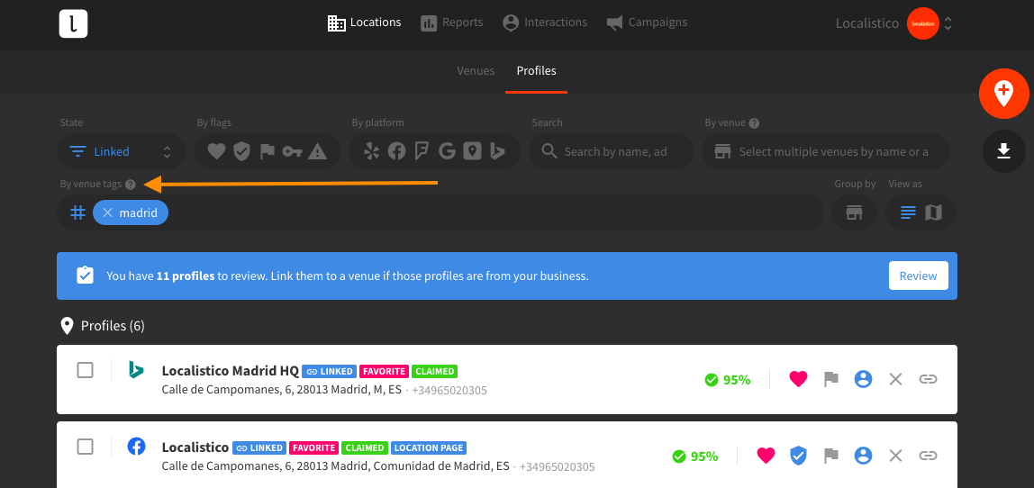The width and height of the screenshot is (1034, 488).
Task: Click the Search by name field
Action: 612,151
